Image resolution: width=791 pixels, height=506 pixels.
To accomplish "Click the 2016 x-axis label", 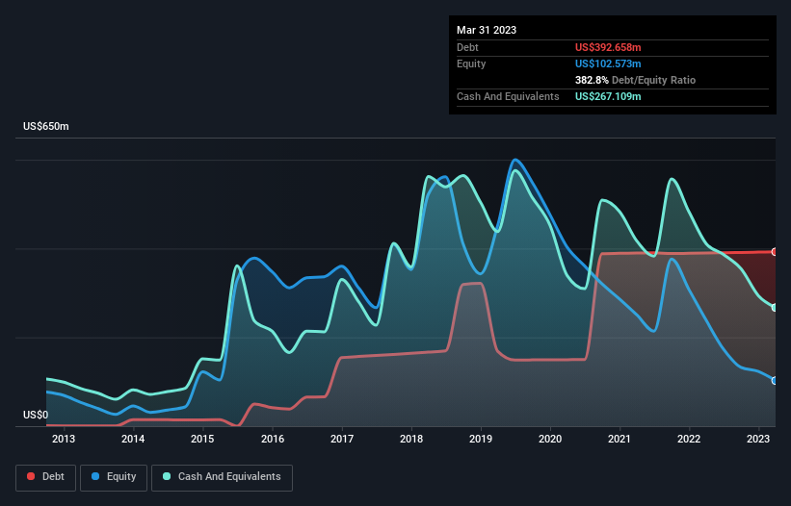I will pyautogui.click(x=273, y=439).
